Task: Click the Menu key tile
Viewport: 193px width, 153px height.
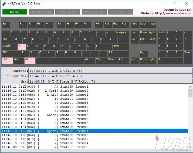Action: coord(112,61)
